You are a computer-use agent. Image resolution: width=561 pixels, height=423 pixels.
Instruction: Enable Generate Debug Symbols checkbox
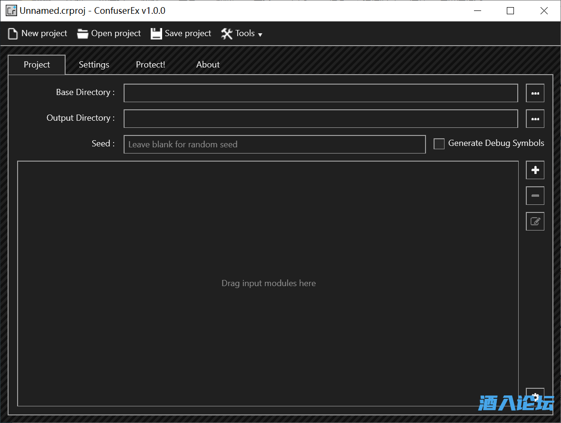pyautogui.click(x=439, y=144)
